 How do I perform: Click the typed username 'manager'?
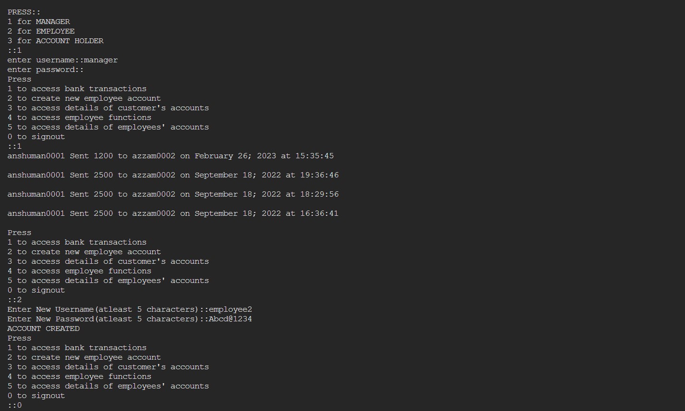pos(101,60)
